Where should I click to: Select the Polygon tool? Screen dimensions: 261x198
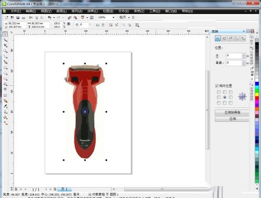tap(5, 79)
